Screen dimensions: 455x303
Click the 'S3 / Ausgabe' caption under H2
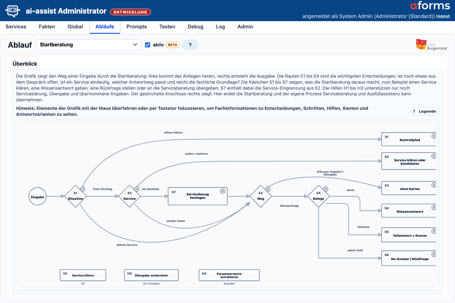(x=151, y=283)
